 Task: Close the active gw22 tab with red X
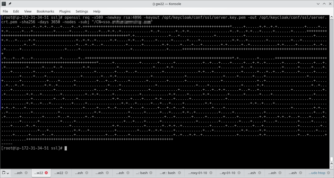[46, 173]
